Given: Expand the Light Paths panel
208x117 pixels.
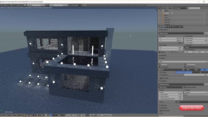Looking at the screenshot, I should 163,108.
